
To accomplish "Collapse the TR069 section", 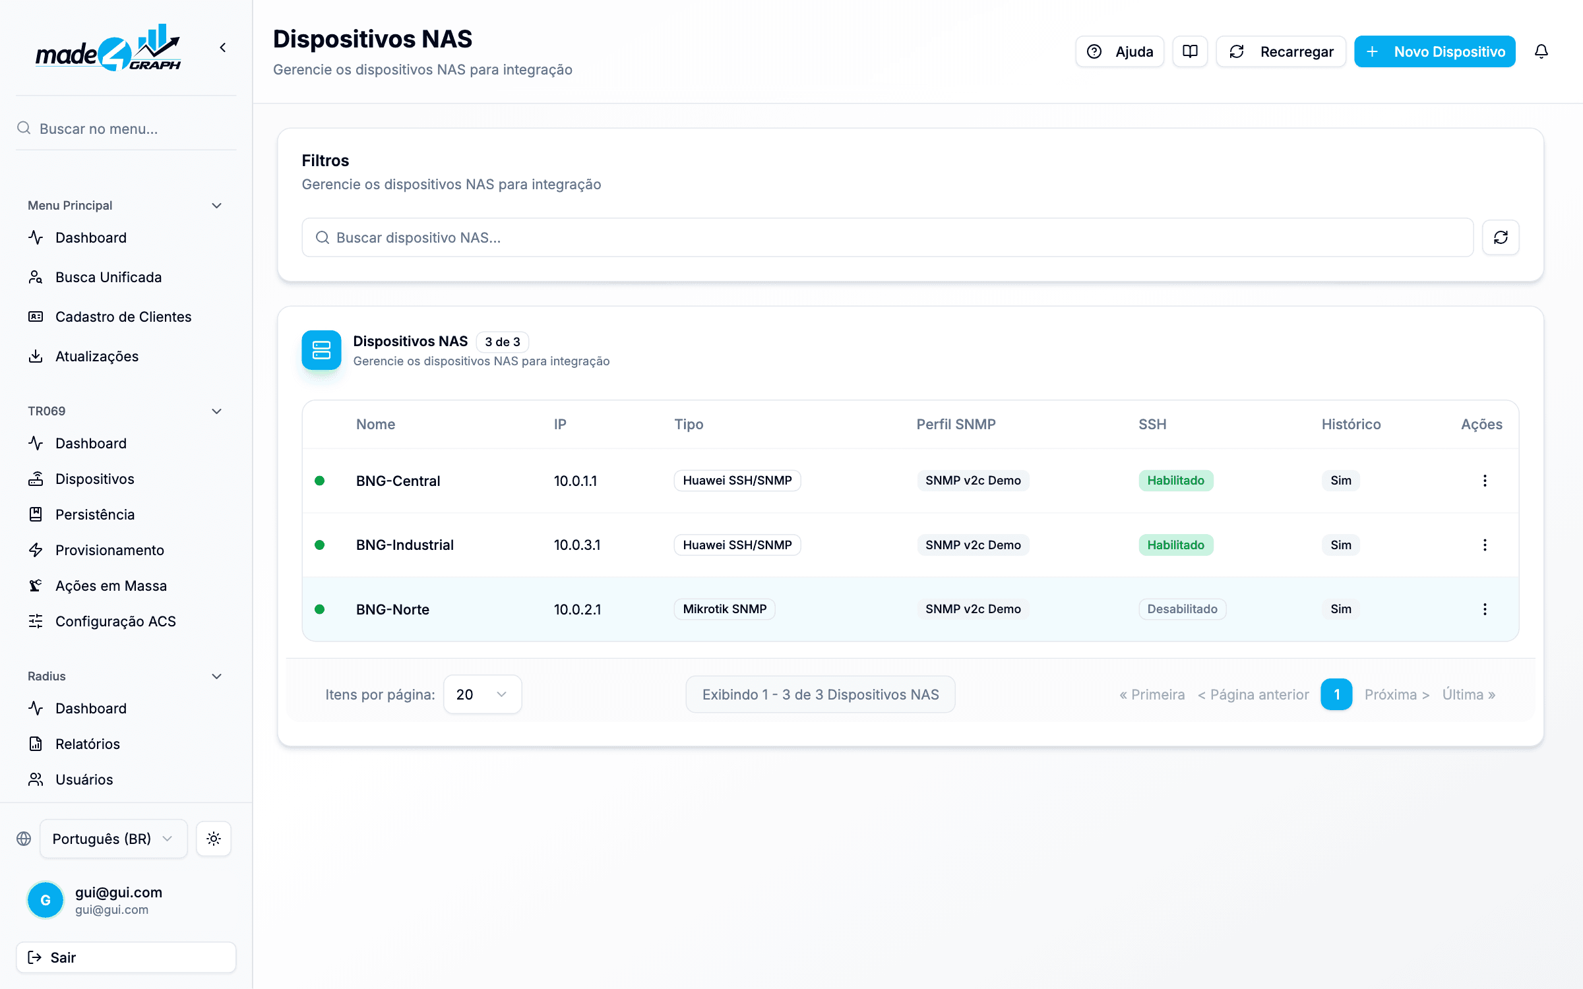I will pyautogui.click(x=216, y=411).
